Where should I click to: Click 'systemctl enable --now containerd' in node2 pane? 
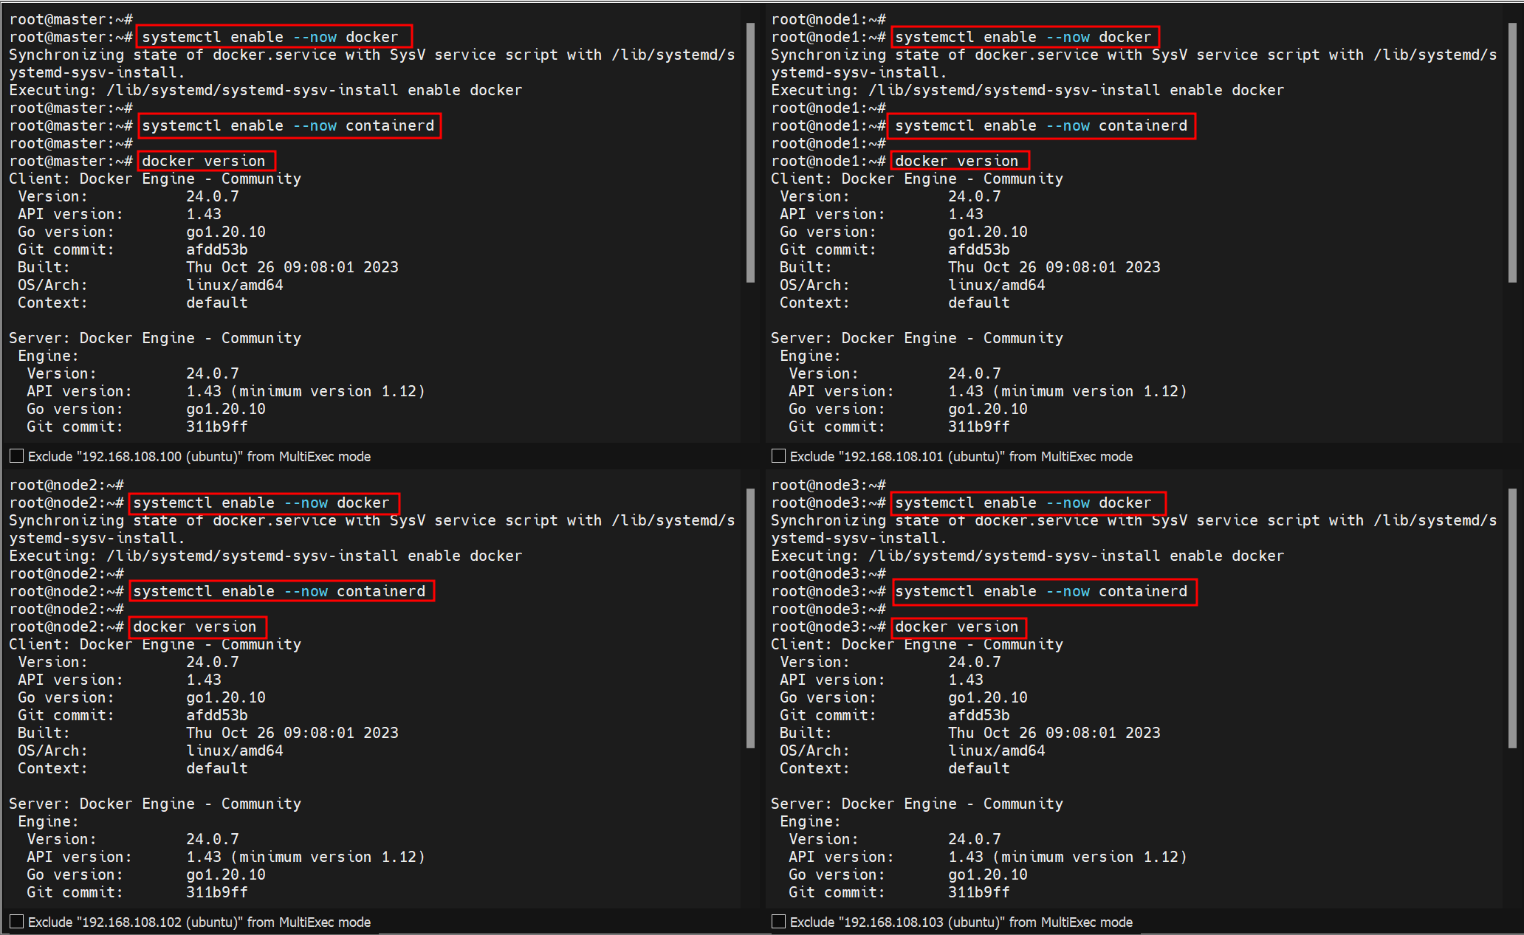279,592
